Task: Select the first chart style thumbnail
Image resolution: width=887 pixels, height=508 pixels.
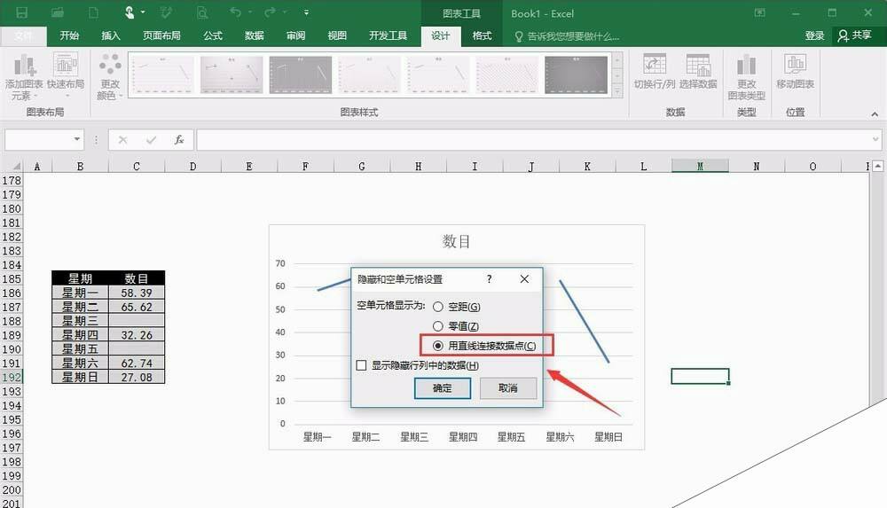Action: pyautogui.click(x=162, y=74)
